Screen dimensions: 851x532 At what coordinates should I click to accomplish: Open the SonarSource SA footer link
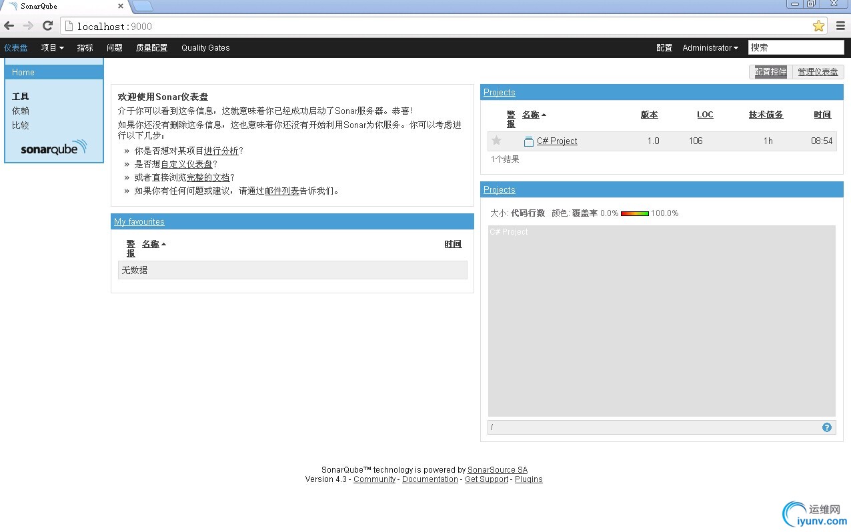point(498,470)
